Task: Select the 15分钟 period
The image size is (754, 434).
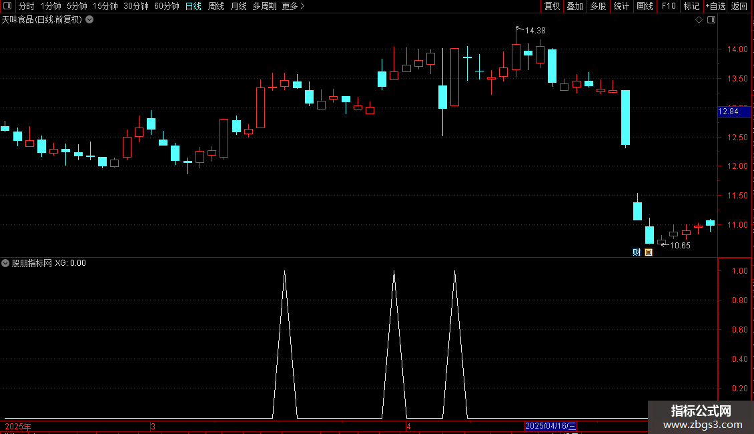Action: [105, 6]
